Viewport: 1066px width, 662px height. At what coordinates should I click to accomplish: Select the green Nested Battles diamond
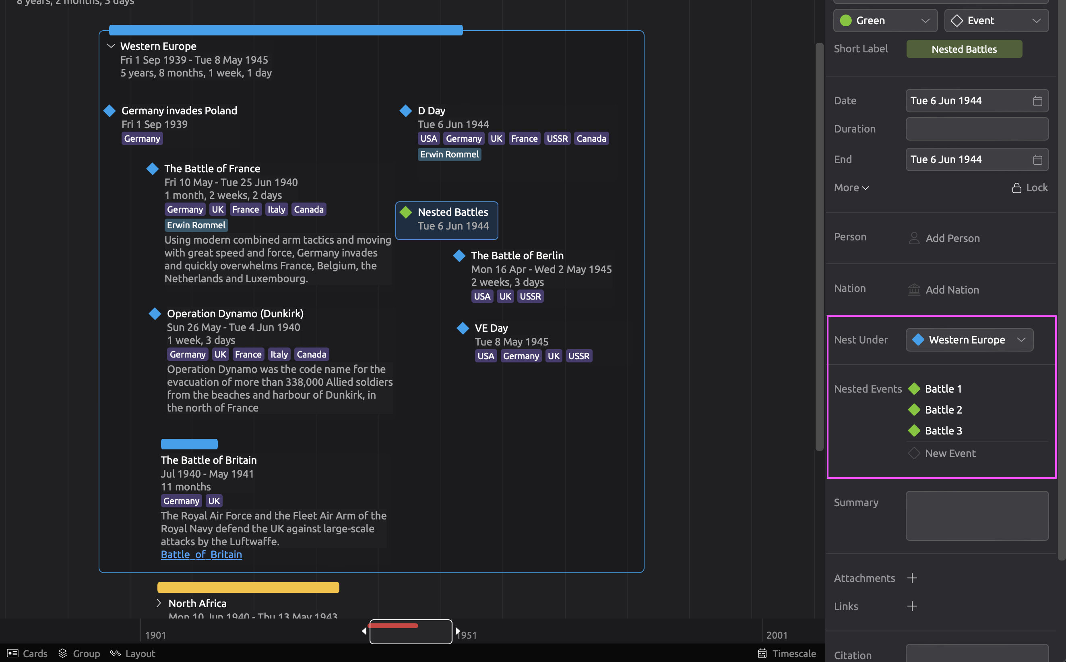click(x=406, y=212)
